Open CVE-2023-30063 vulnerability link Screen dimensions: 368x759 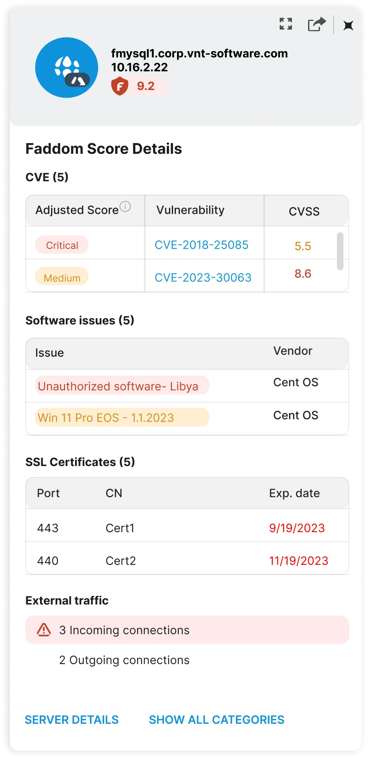(203, 278)
